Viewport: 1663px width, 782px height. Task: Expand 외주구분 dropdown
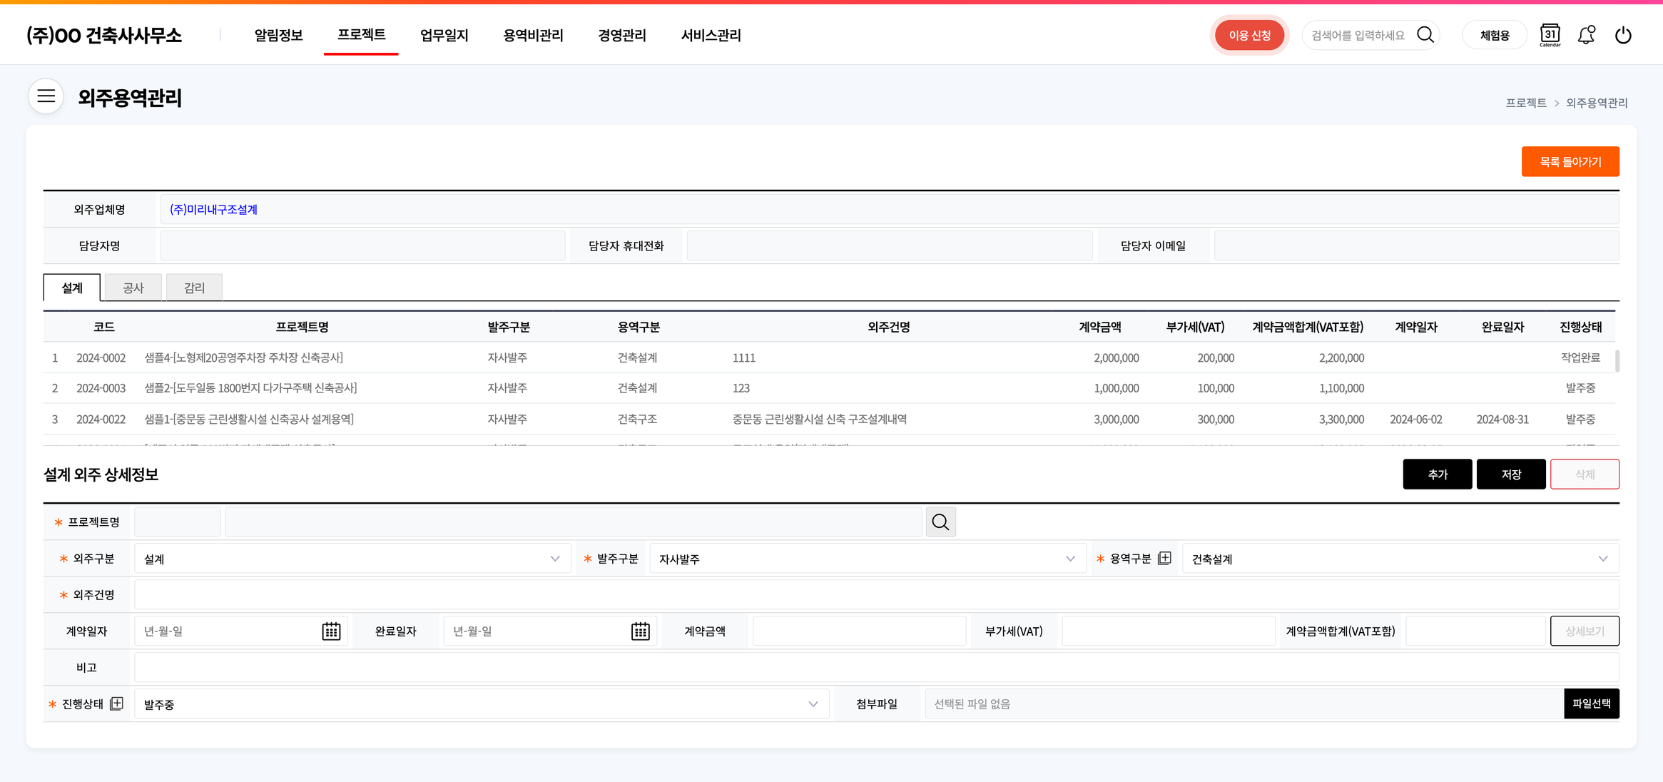click(352, 559)
